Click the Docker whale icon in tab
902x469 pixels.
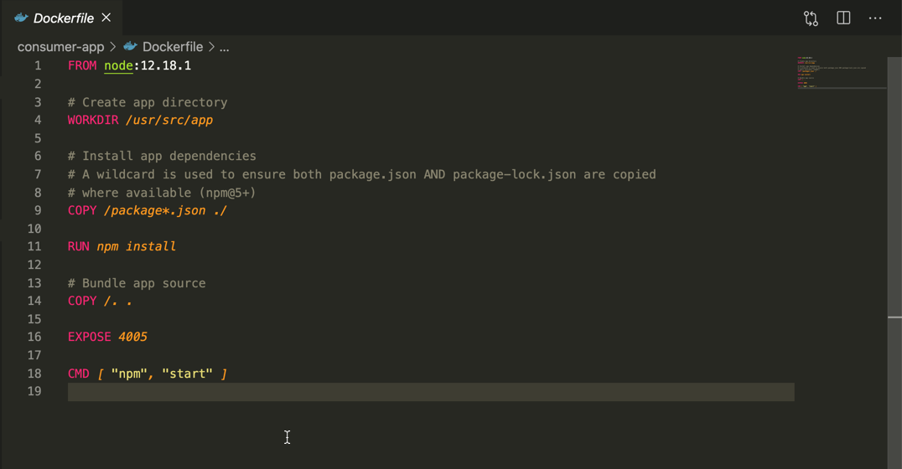[x=21, y=18]
